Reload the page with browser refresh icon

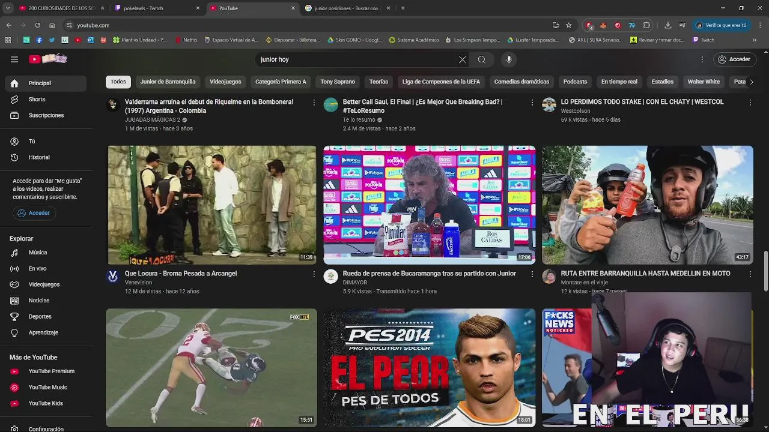tap(37, 25)
